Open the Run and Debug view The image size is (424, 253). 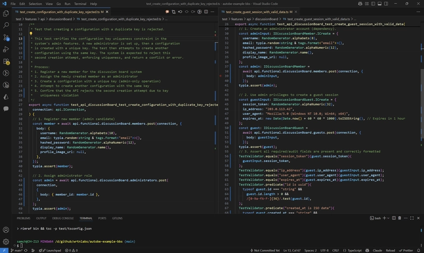[6, 49]
